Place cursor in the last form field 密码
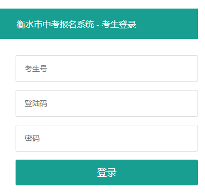205x195 pixels. click(x=107, y=138)
